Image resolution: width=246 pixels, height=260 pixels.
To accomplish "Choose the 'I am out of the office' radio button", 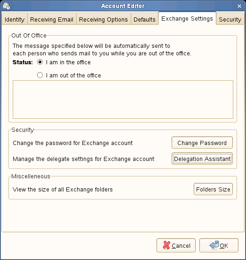I will click(40, 75).
